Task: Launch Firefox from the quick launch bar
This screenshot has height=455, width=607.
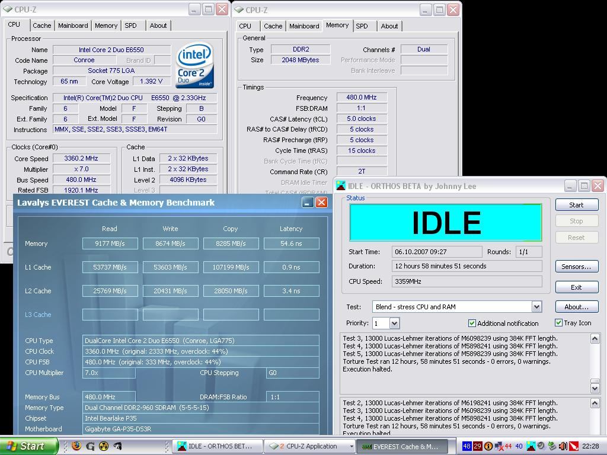Action: (x=76, y=446)
